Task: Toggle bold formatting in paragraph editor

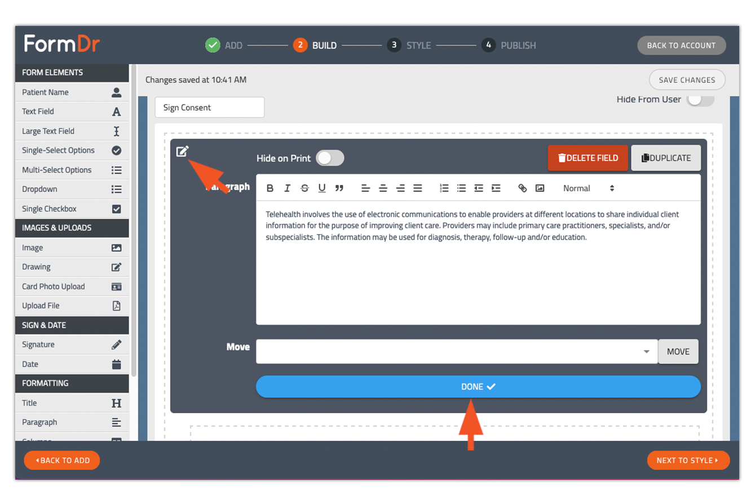Action: pyautogui.click(x=270, y=188)
